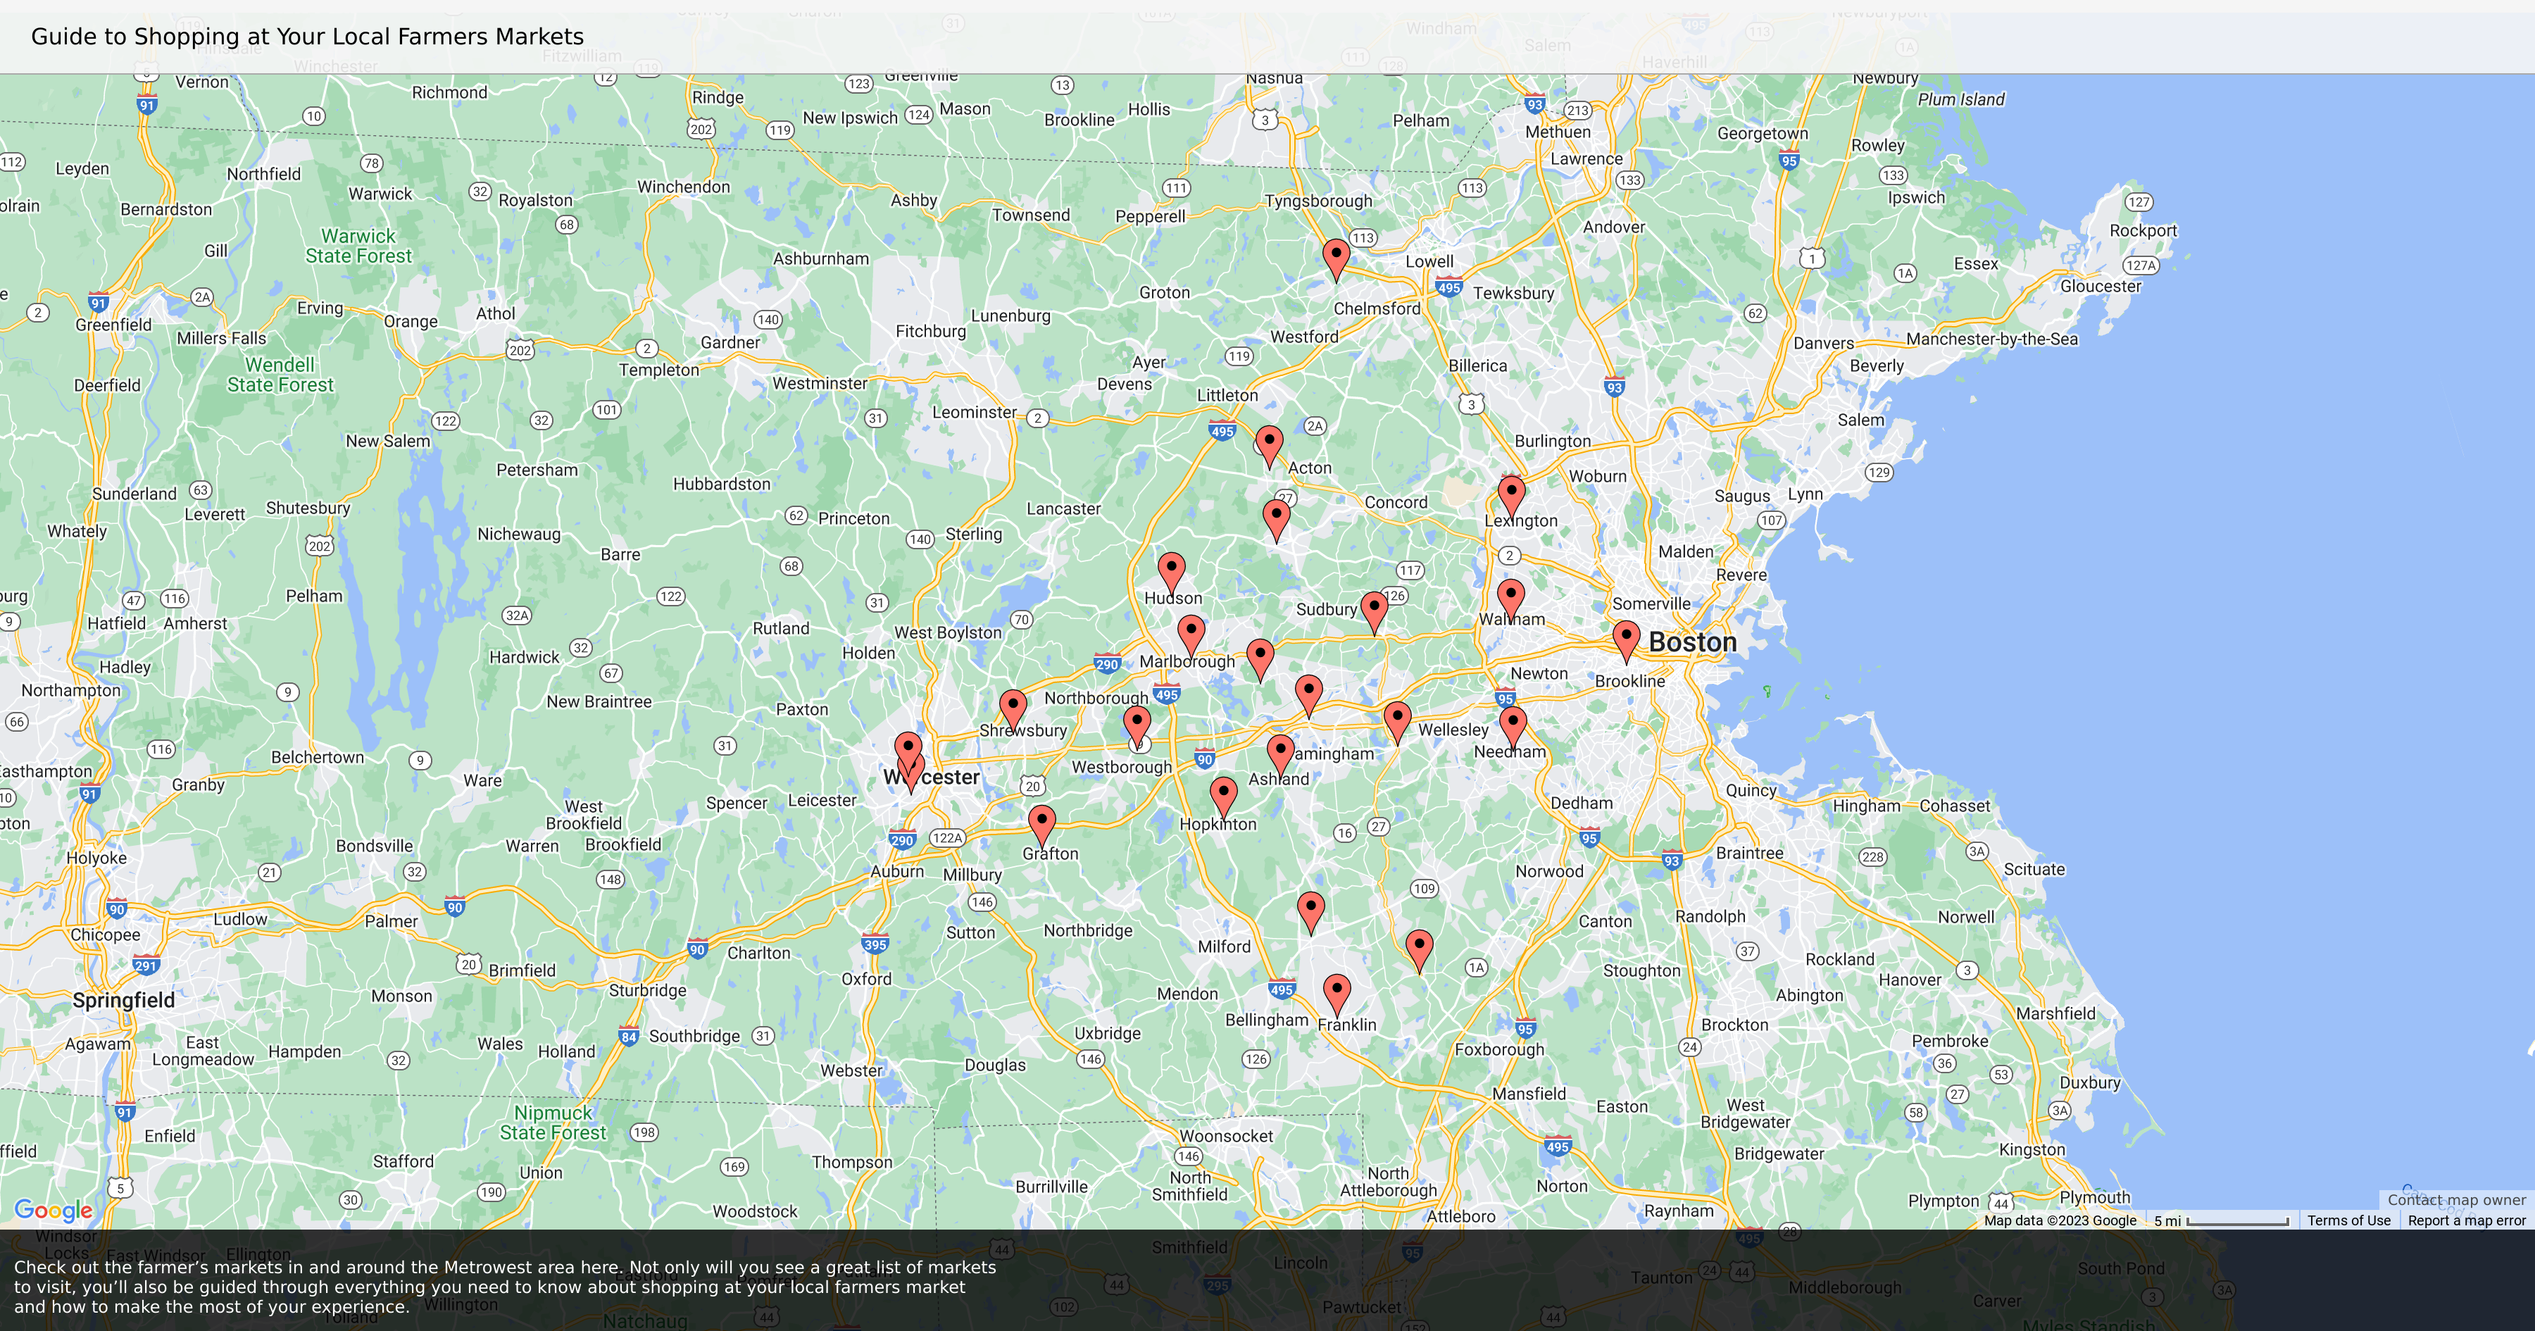Open the Google logo link
This screenshot has height=1331, width=2535.
pos(53,1210)
